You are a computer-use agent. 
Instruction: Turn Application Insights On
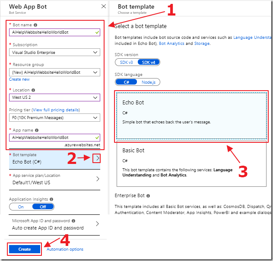tap(21, 207)
